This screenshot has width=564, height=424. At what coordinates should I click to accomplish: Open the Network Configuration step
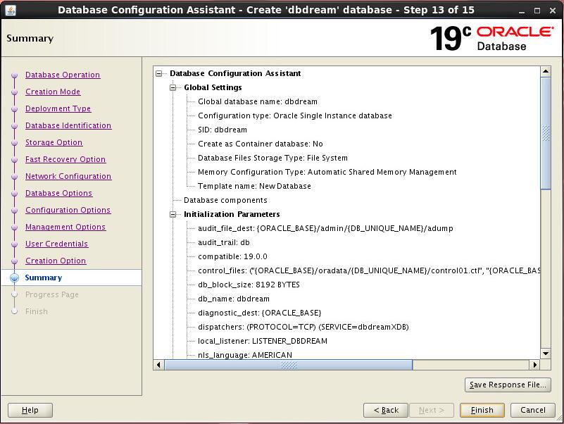pos(68,176)
